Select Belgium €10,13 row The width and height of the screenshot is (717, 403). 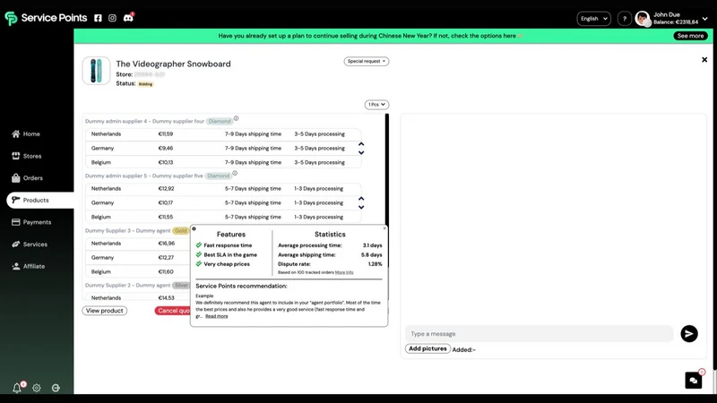click(223, 162)
